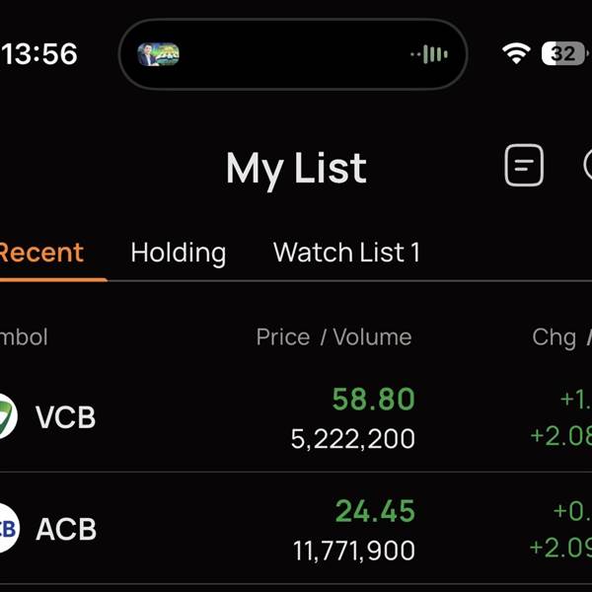Open the VCB stock symbol
Screen dimensions: 592x592
[65, 417]
